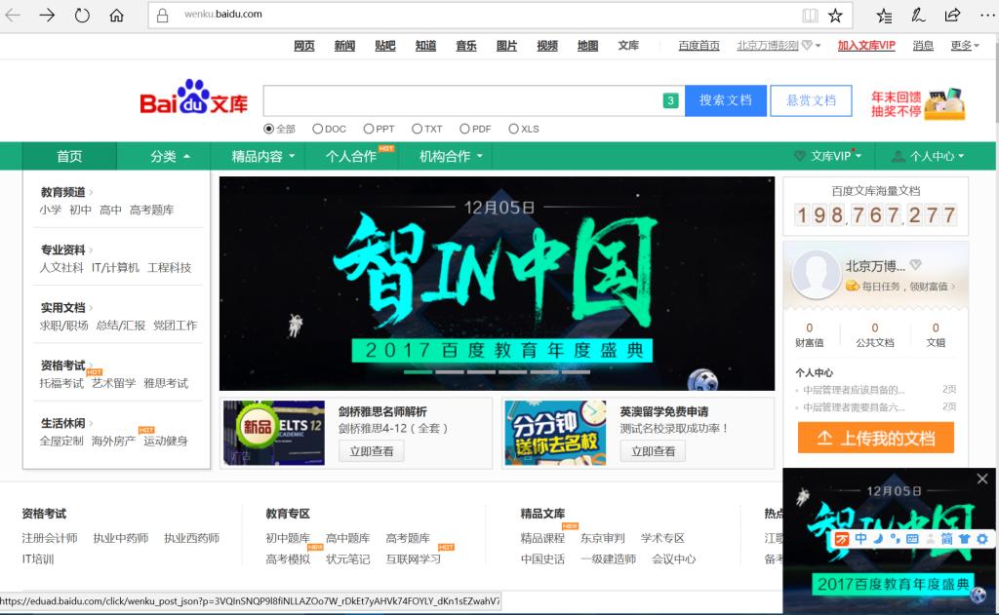
Task: Select the TXT file type radio button
Action: (417, 129)
